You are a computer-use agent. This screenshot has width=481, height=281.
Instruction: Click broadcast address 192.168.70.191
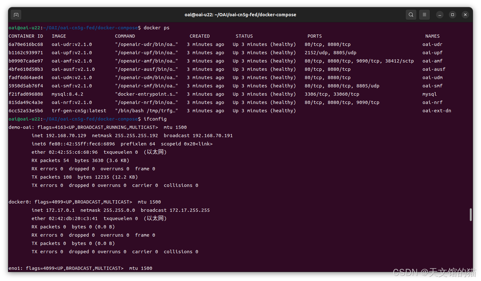(x=213, y=136)
